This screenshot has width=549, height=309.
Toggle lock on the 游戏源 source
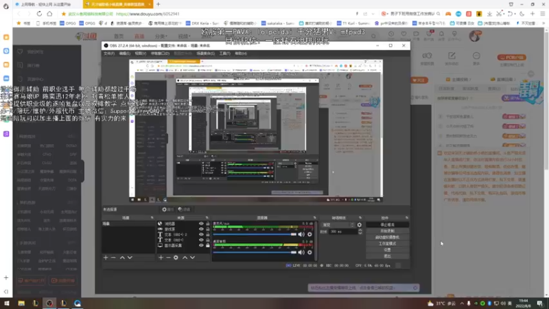(208, 229)
